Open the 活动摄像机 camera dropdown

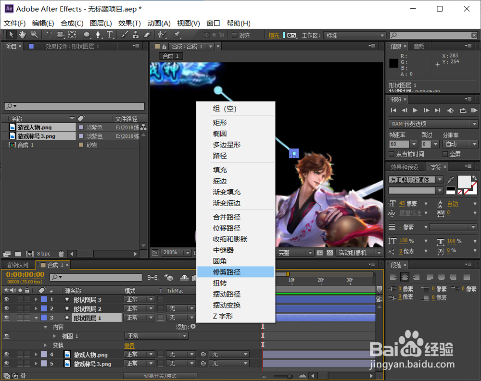pos(359,253)
